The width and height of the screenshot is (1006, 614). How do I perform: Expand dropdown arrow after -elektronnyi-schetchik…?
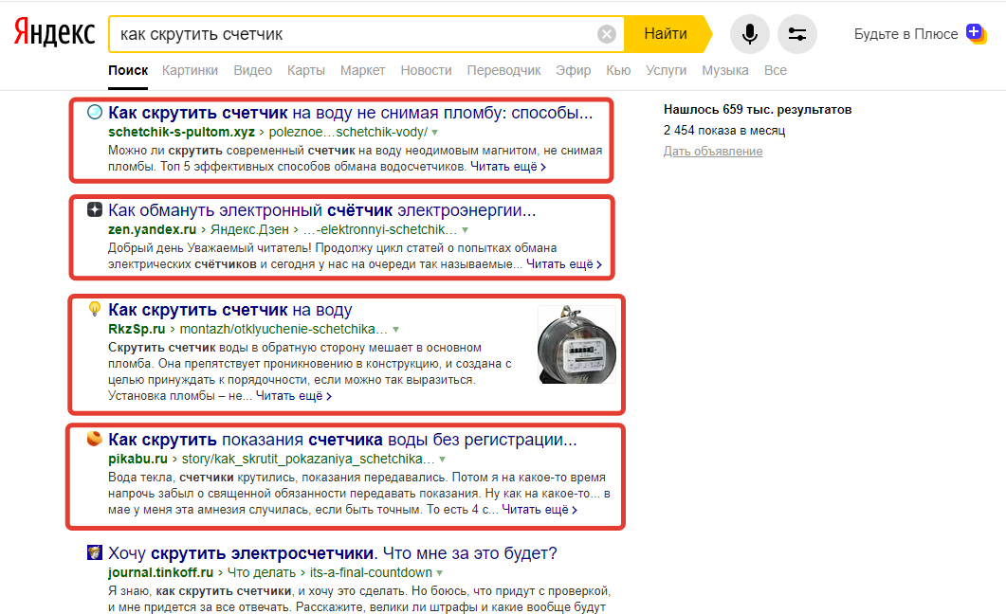click(x=466, y=230)
